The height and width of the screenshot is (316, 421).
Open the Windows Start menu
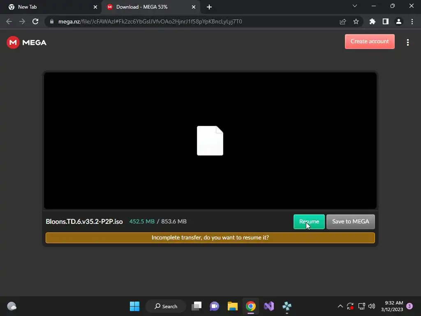[x=134, y=306]
